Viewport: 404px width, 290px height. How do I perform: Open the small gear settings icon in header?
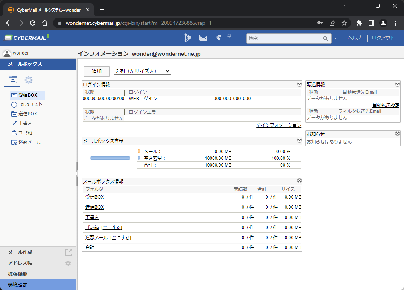pos(229,36)
